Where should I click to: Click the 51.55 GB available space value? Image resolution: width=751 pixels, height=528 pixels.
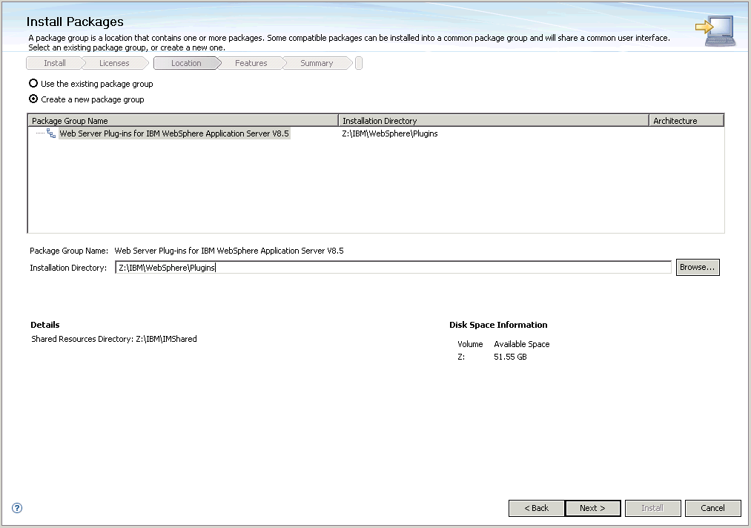pos(510,357)
